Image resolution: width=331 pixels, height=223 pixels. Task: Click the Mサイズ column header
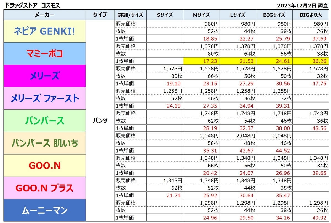201,15
